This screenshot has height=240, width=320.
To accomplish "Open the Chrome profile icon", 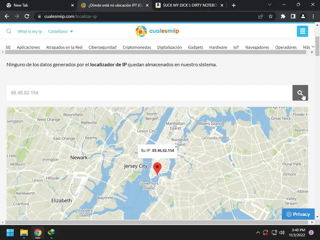I will point(303,16).
